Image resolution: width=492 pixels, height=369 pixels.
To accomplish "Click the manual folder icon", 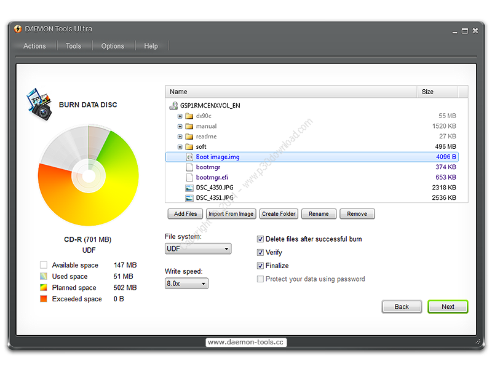I will coord(189,127).
